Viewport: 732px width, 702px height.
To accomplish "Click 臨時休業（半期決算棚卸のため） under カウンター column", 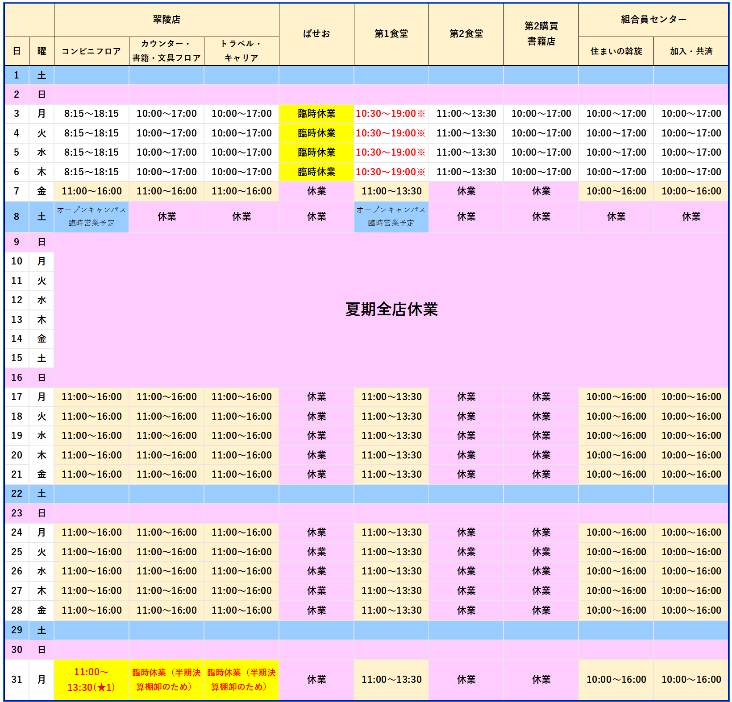I will tap(166, 680).
